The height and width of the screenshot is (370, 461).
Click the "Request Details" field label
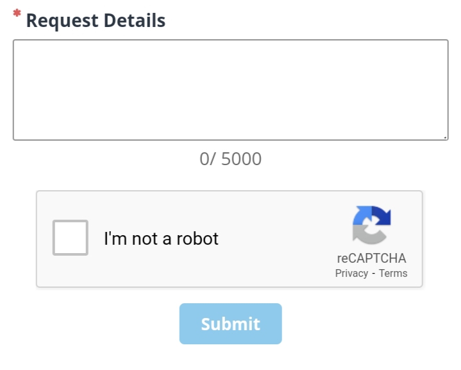pos(96,21)
